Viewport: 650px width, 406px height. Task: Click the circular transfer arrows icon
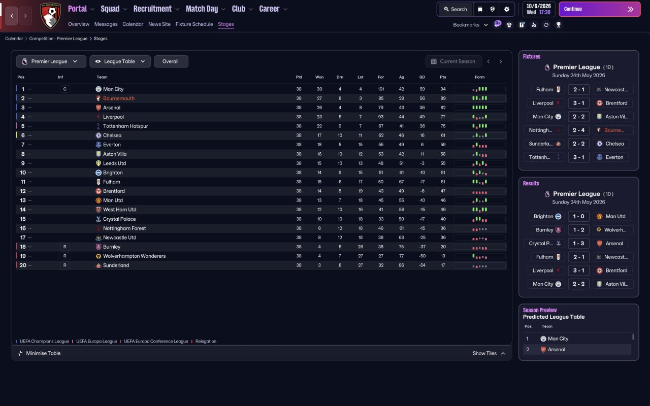[x=546, y=25]
